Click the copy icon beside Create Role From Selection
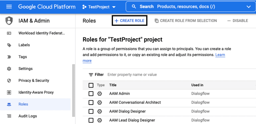 pyautogui.click(x=157, y=21)
